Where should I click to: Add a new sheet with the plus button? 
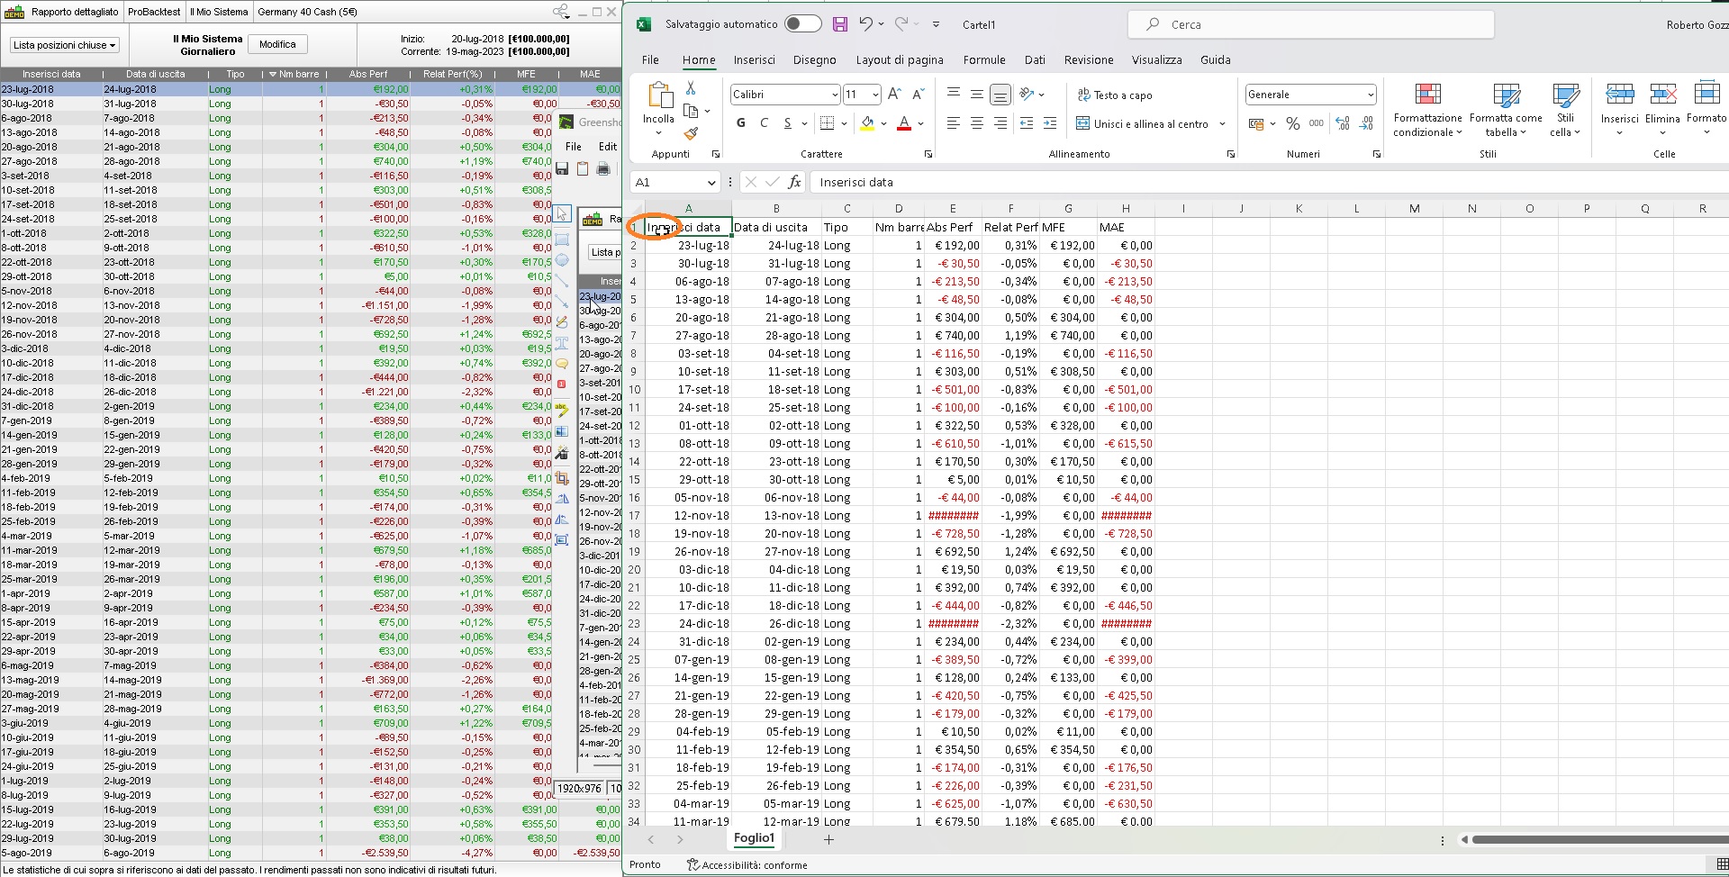[x=828, y=839]
